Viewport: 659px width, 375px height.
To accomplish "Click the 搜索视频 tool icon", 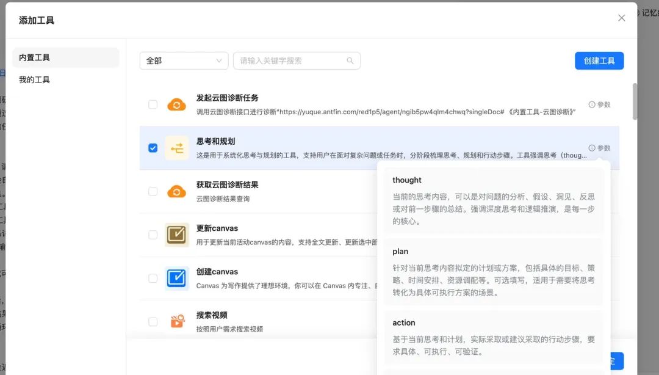I will click(x=177, y=321).
